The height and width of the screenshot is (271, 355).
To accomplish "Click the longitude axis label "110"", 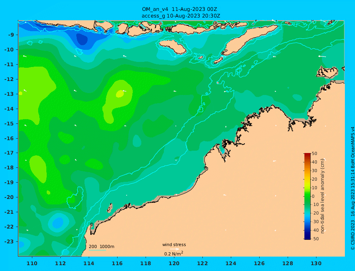I will click(x=32, y=263).
